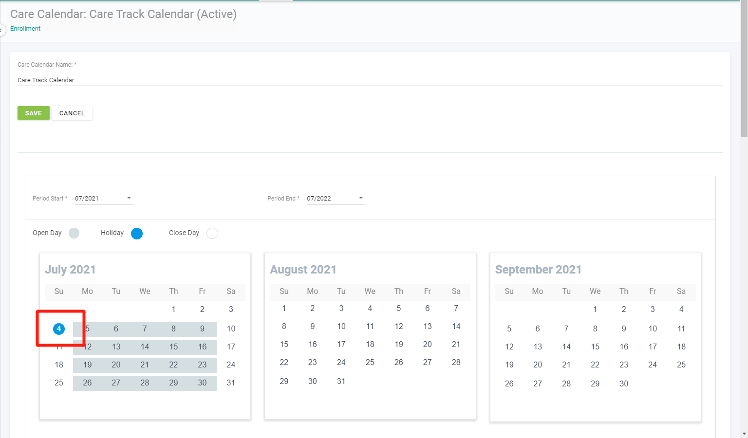Select August 7, 2021 date
The image size is (748, 438).
pyautogui.click(x=456, y=309)
